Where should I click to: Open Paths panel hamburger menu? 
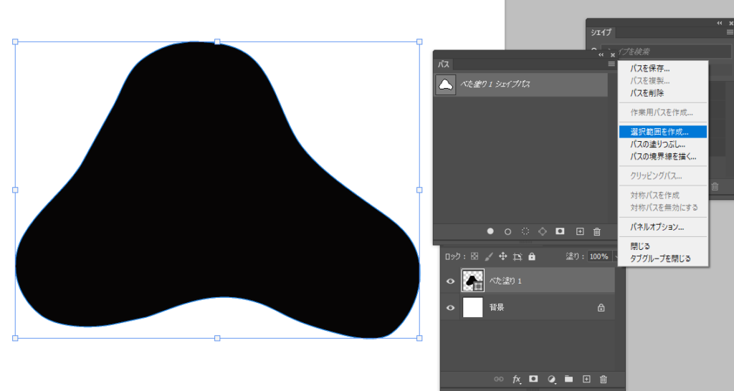pos(611,64)
